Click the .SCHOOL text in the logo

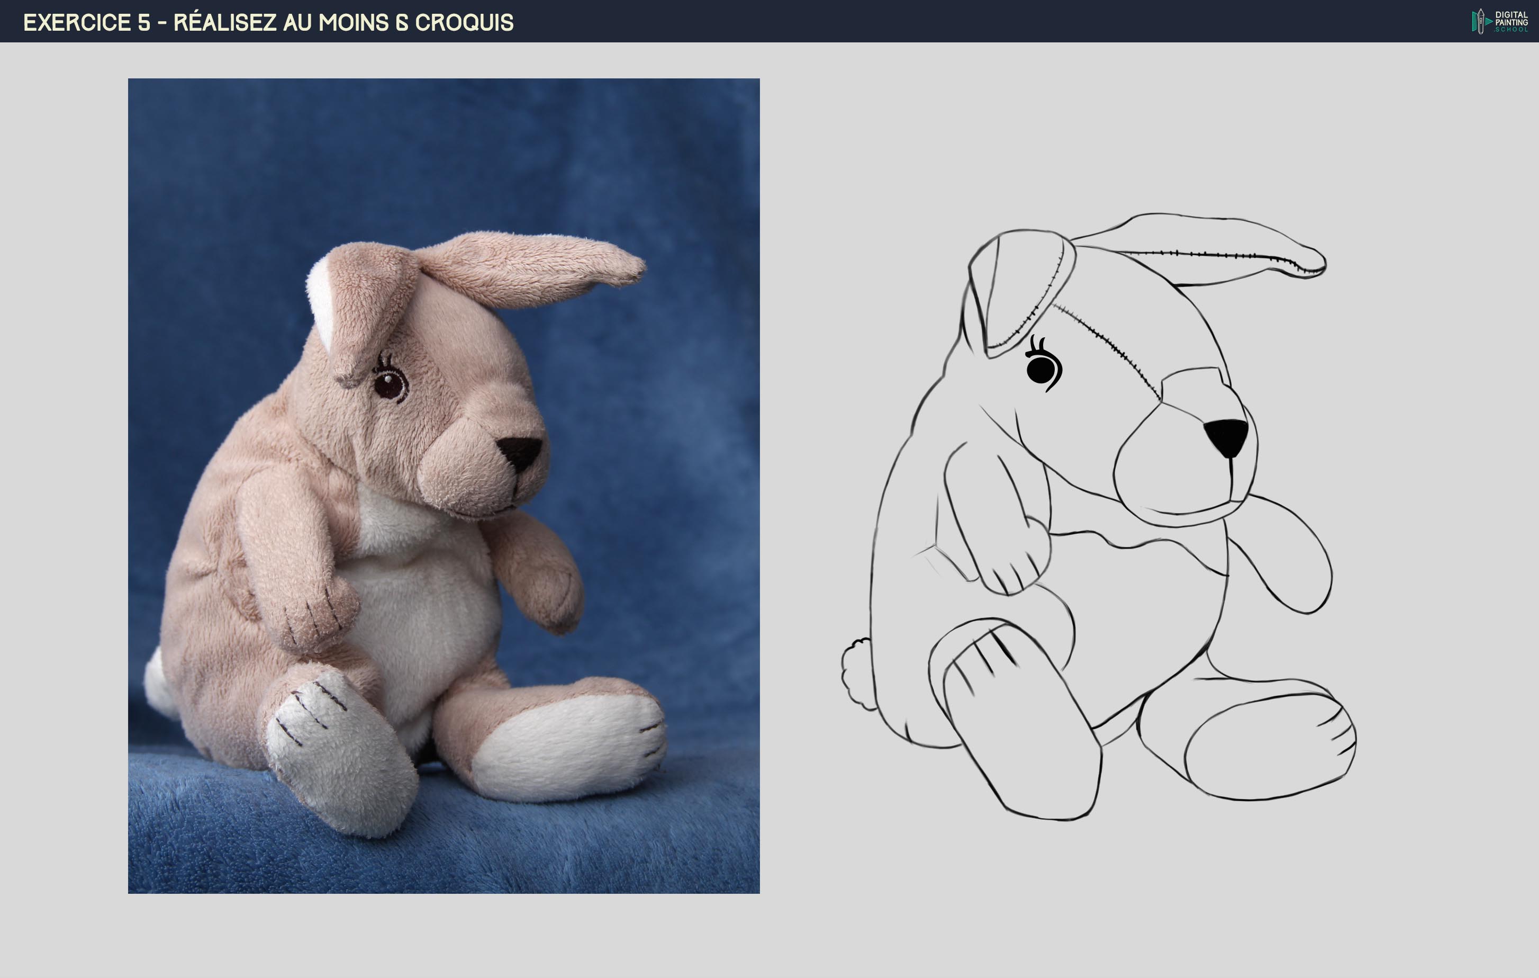tap(1510, 31)
